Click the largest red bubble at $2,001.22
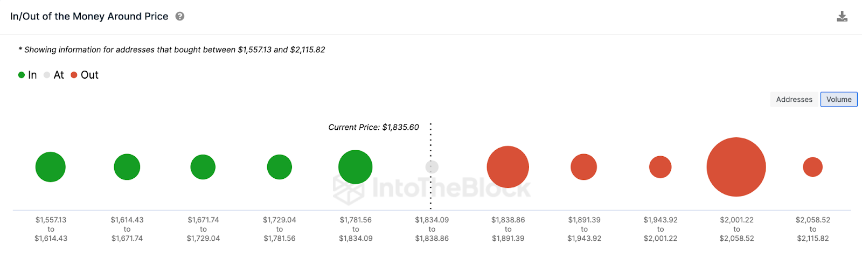Viewport: 862px width, 258px height. [x=736, y=167]
